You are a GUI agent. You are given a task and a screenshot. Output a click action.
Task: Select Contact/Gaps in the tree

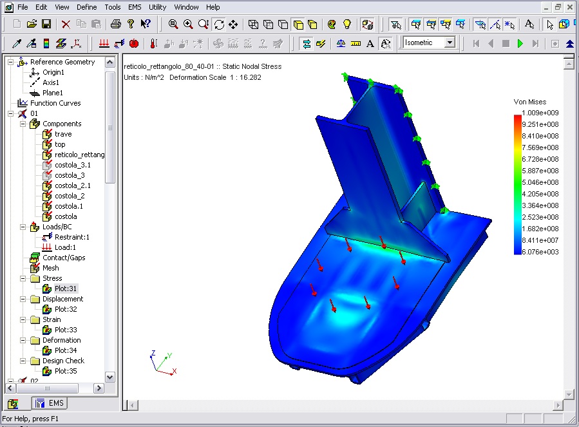pyautogui.click(x=64, y=258)
